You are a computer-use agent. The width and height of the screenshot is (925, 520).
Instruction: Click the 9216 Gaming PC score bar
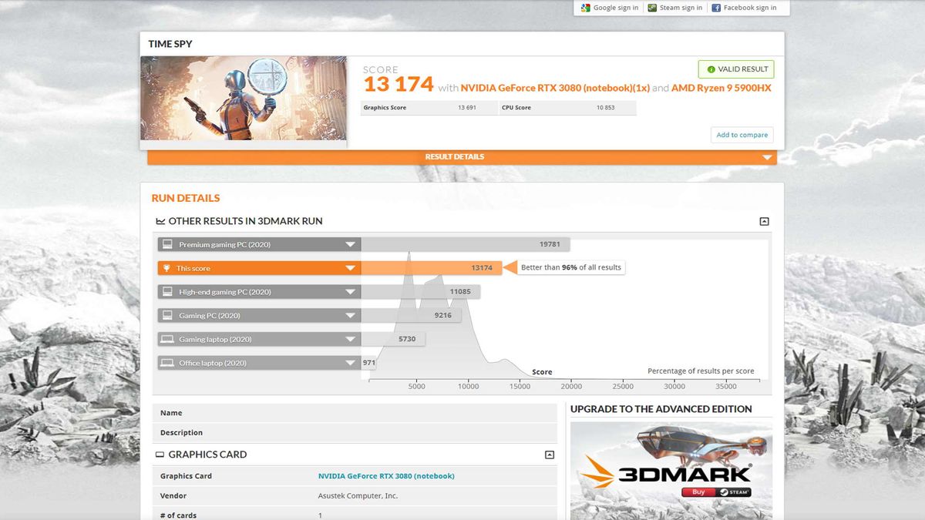(x=411, y=315)
